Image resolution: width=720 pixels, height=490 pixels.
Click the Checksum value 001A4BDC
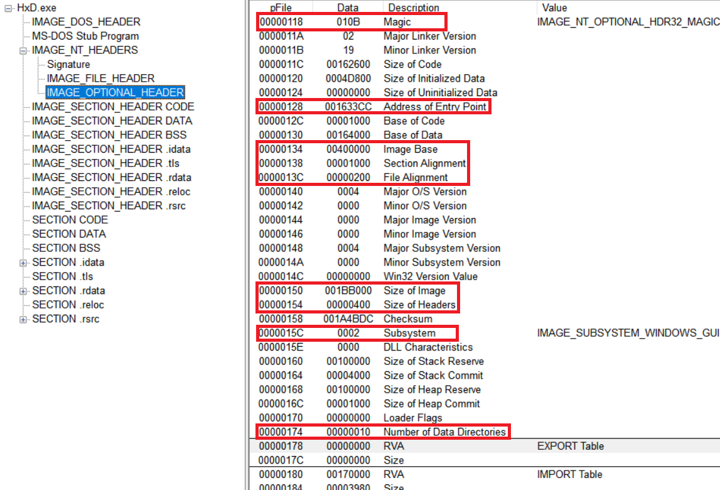348,319
